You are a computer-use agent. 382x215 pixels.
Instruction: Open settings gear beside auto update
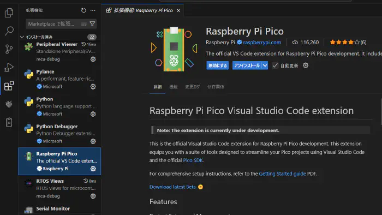coord(306,65)
